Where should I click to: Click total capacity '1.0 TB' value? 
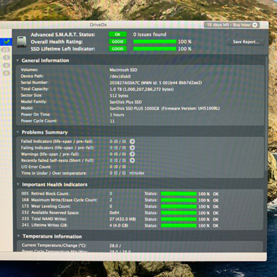click(x=142, y=89)
